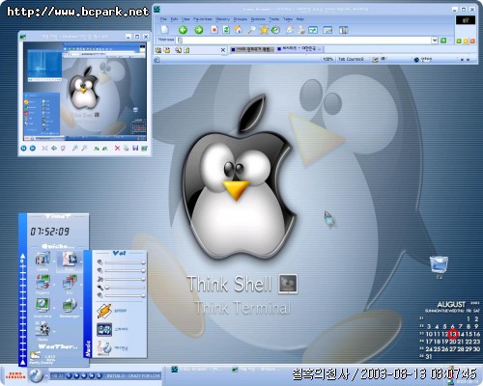This screenshot has height=386, width=483.
Task: Click the Forward arrow in Crazy Browser
Action: point(199,30)
